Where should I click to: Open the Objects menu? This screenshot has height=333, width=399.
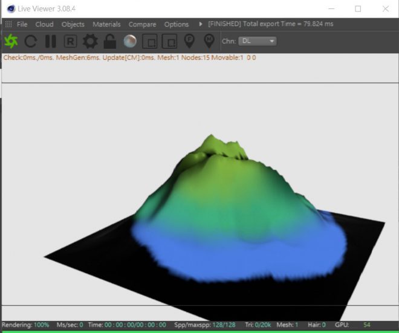[x=73, y=24]
